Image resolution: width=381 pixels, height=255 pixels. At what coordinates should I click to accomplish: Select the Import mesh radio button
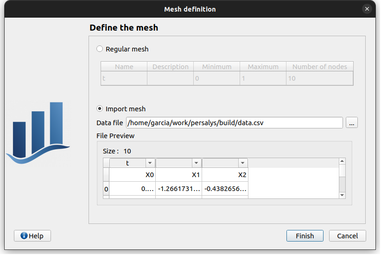tap(100, 108)
